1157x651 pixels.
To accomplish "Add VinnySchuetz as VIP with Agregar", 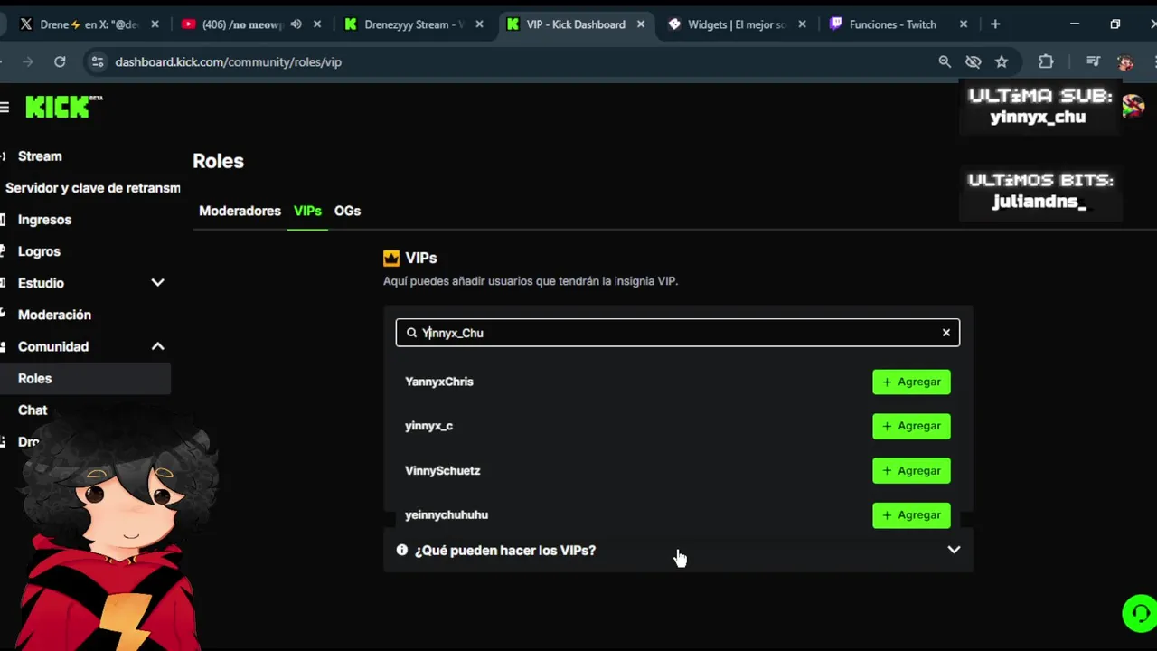I will (911, 470).
